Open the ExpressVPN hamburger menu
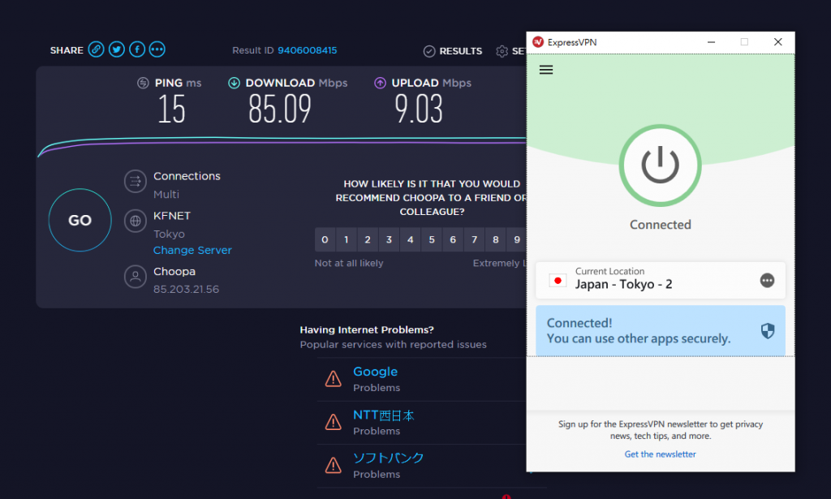The width and height of the screenshot is (831, 499). tap(546, 70)
